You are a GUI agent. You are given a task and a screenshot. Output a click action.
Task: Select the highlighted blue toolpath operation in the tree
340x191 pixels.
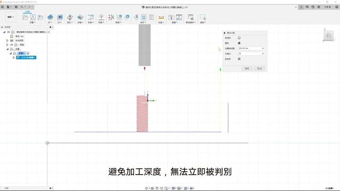[26, 57]
